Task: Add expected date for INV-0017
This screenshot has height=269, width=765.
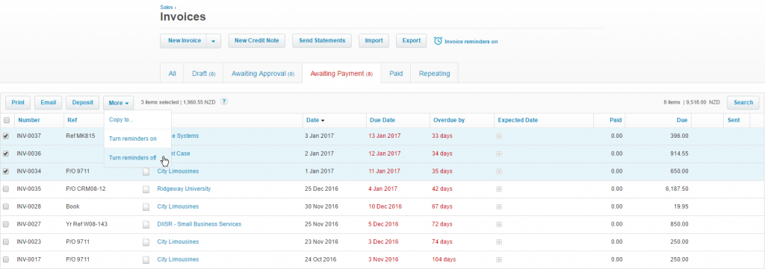Action: coord(499,259)
